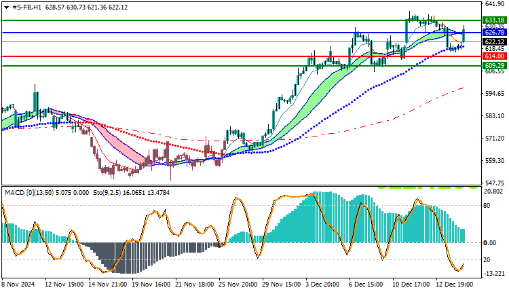
Task: Click the black 622.12 current price label
Action: [x=494, y=42]
